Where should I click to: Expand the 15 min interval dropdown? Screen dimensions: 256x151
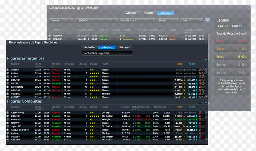coord(167,20)
